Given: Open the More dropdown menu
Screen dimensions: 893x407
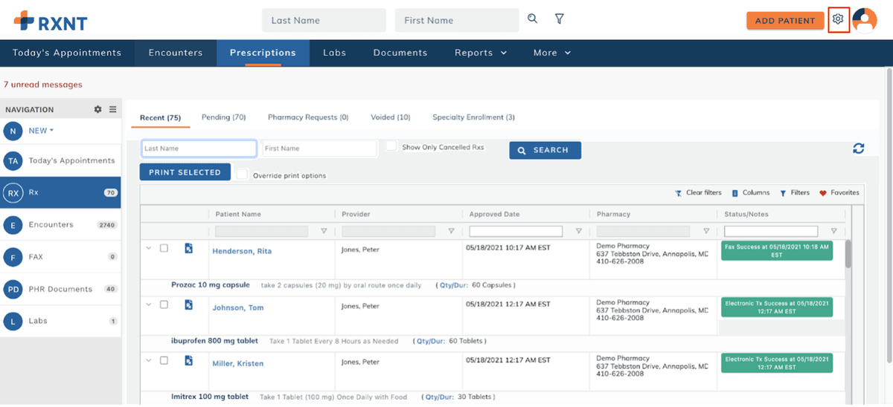Looking at the screenshot, I should 551,53.
